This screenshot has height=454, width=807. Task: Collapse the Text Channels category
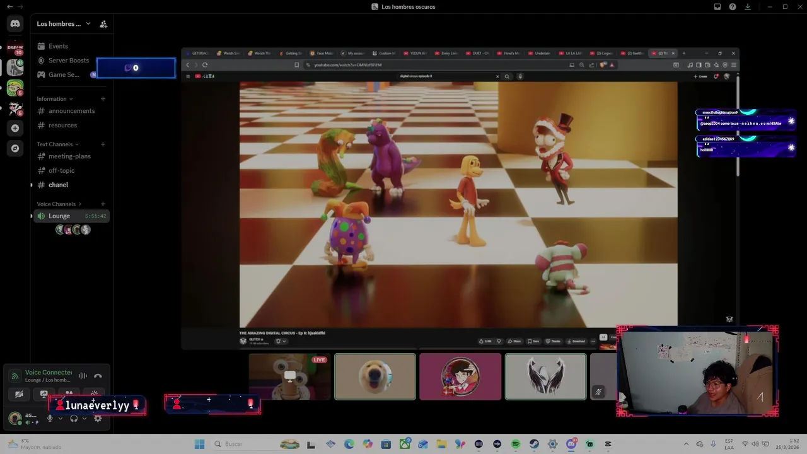57,144
